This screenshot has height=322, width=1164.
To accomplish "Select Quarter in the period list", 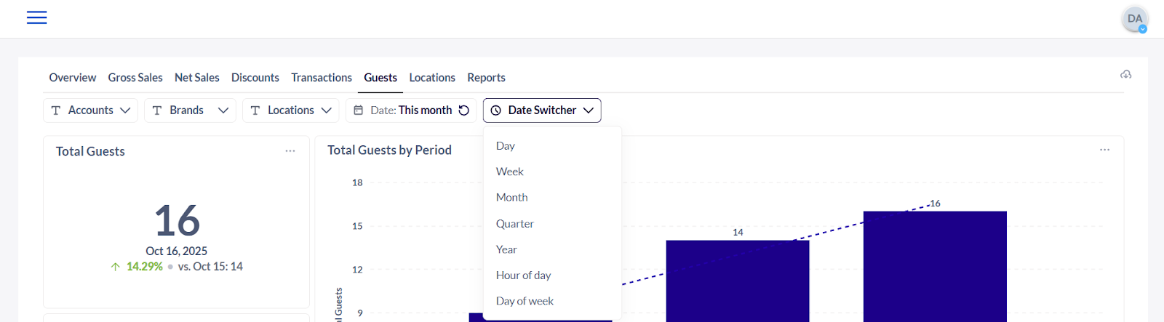I will tap(514, 224).
